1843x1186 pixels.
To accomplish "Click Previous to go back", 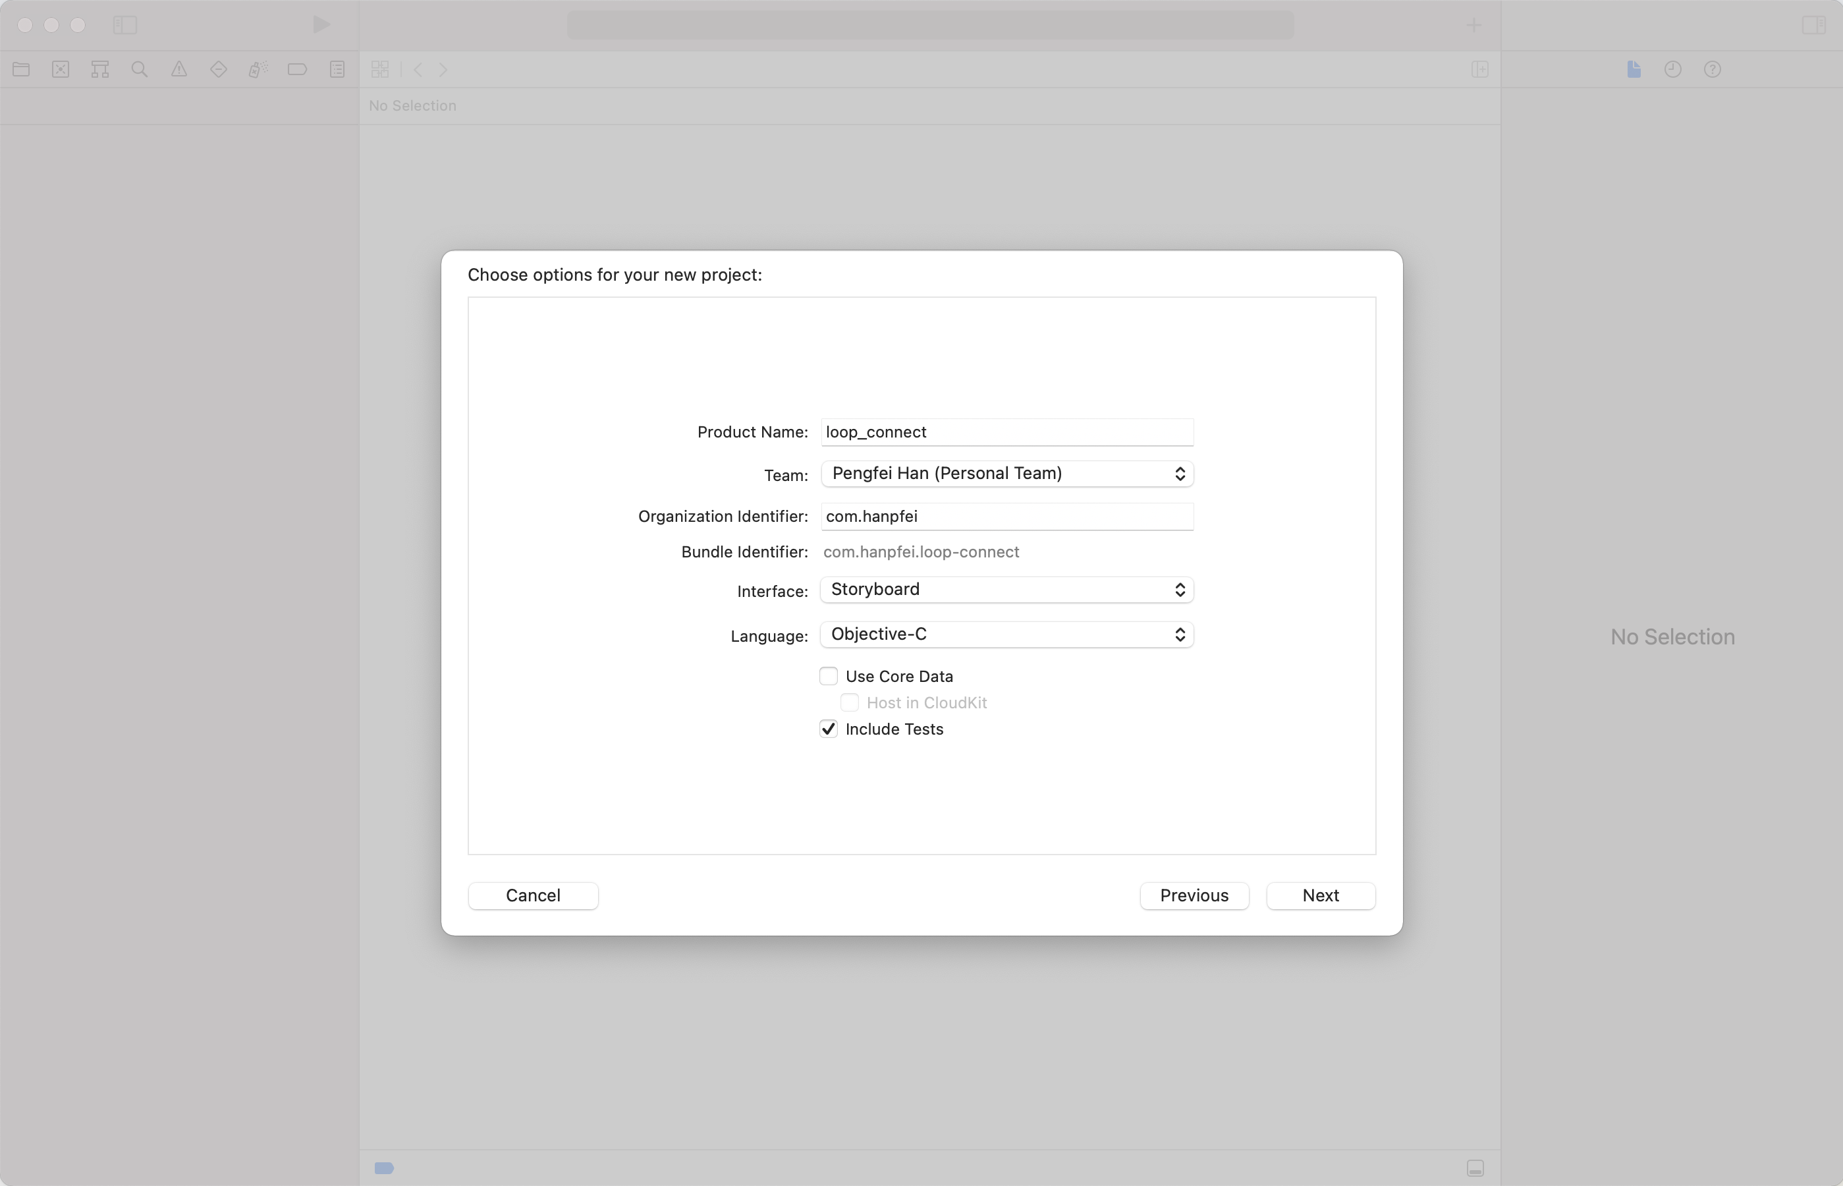I will [x=1193, y=895].
